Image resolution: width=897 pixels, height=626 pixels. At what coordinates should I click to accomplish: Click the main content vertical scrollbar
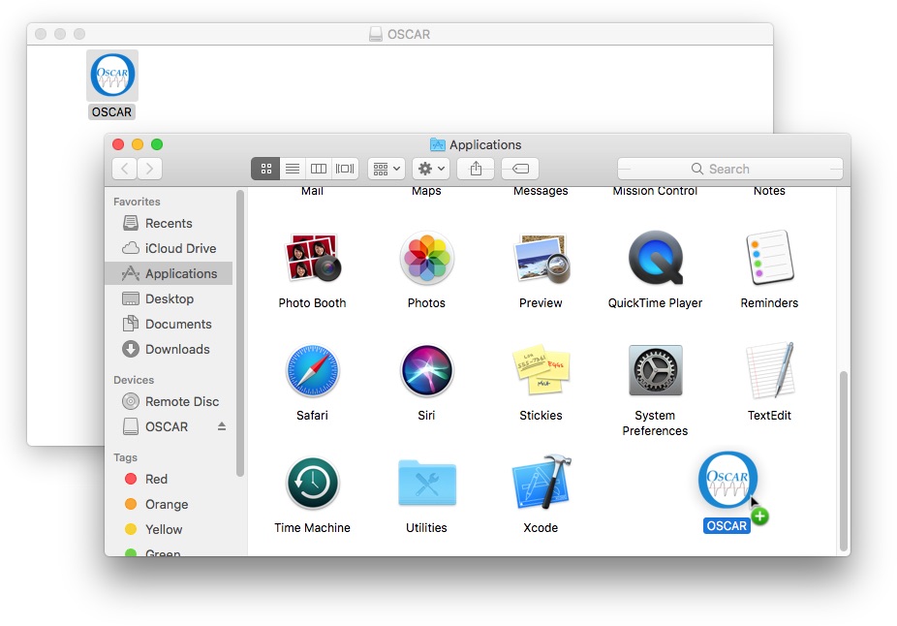coord(843,460)
